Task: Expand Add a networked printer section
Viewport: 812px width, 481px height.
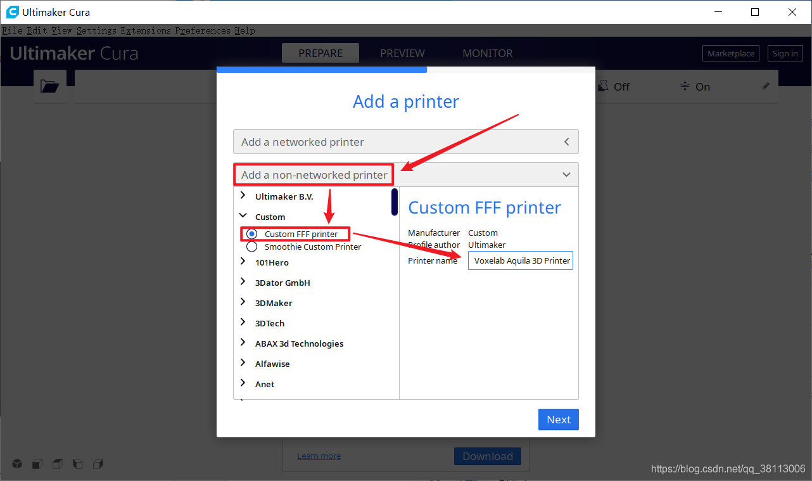Action: (406, 142)
